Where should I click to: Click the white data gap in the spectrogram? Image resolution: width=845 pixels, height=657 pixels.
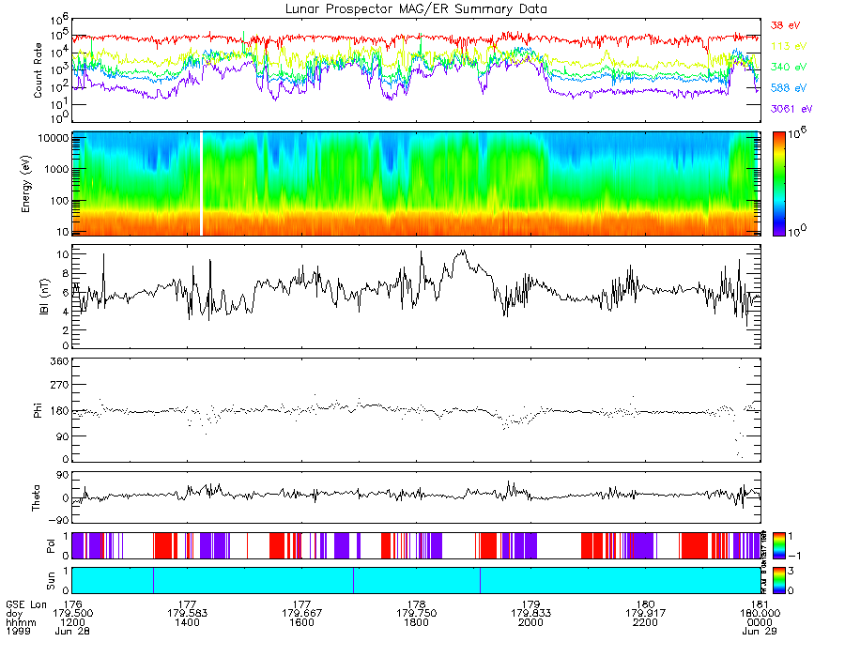click(201, 184)
